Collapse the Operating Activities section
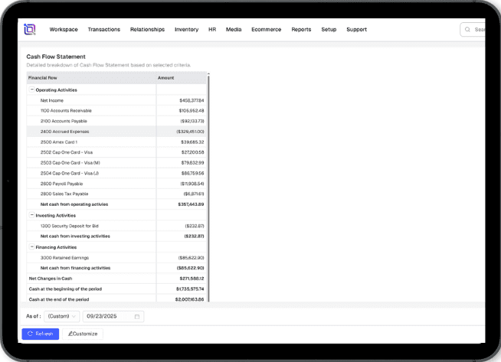 (x=31, y=90)
